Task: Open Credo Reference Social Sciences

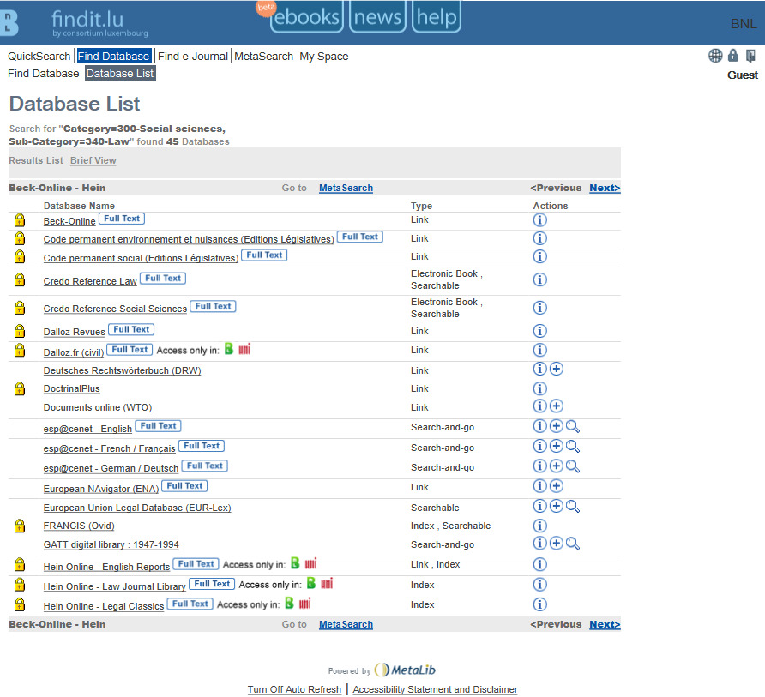Action: (115, 309)
